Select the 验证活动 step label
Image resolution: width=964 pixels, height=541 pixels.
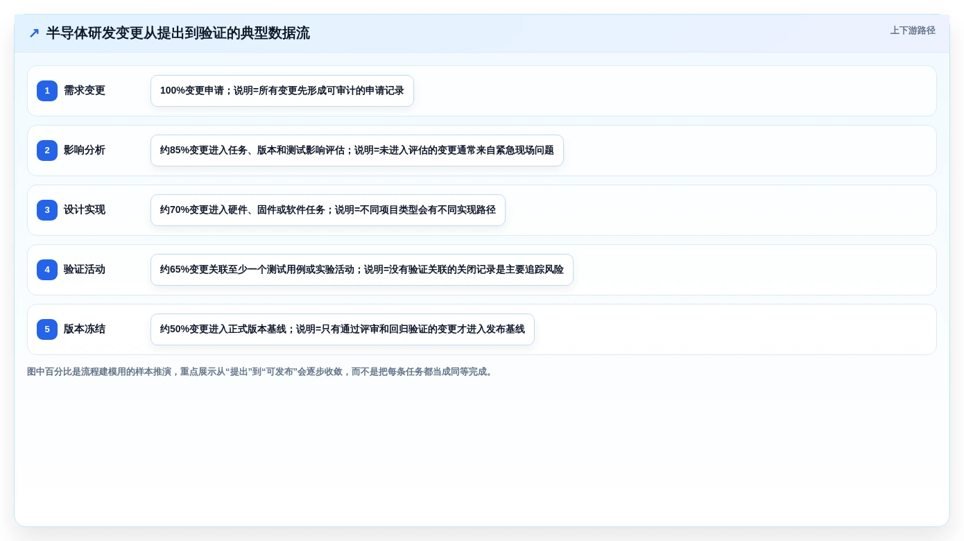click(x=85, y=270)
